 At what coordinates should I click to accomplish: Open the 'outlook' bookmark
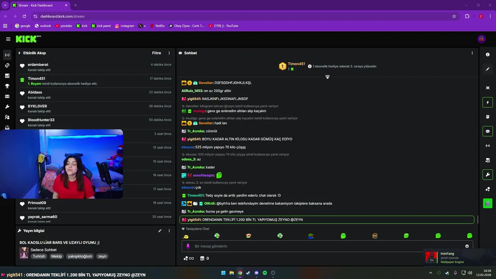pos(43,26)
